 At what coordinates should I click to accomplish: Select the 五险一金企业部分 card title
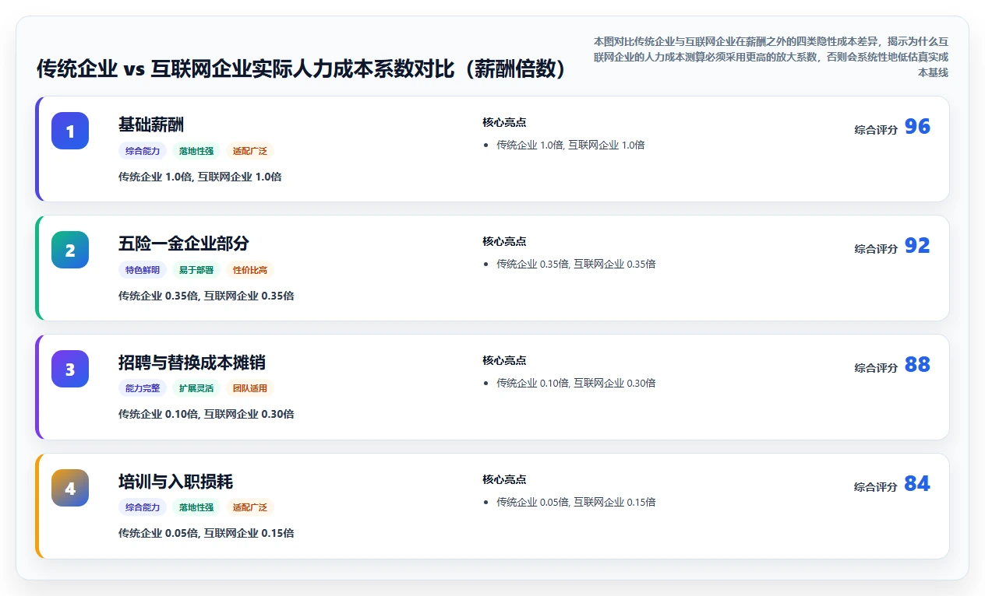click(x=184, y=244)
